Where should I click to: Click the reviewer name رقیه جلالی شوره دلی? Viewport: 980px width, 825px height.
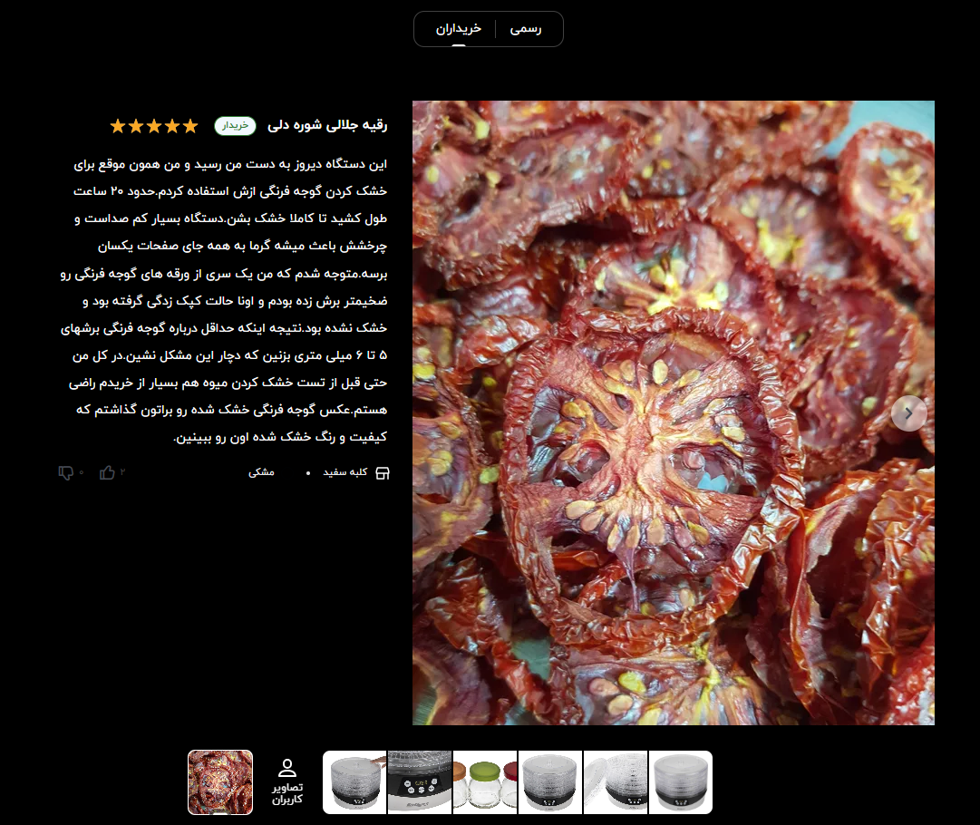click(327, 126)
